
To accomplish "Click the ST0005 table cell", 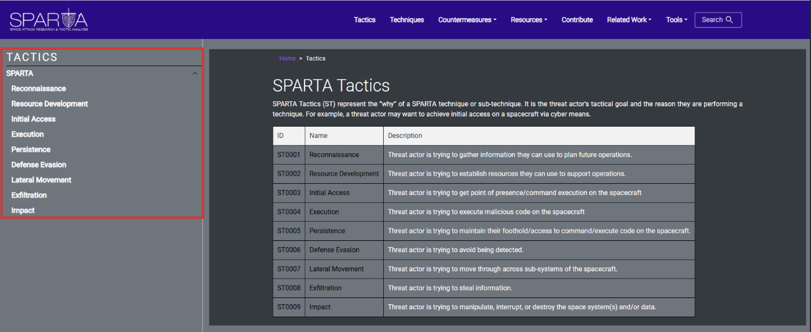I will 289,231.
